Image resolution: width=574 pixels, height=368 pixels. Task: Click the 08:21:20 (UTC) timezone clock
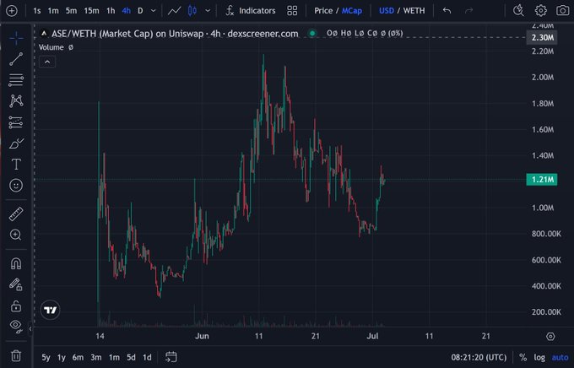[479, 357]
